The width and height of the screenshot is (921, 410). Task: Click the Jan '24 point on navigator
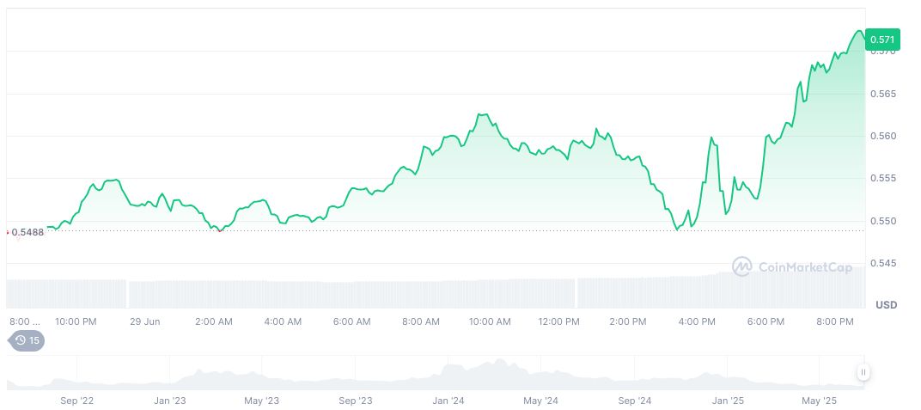448,401
